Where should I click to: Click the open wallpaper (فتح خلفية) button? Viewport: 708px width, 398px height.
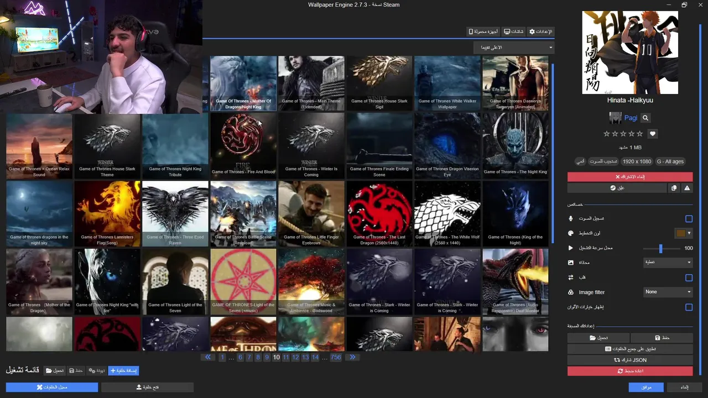pos(148,387)
